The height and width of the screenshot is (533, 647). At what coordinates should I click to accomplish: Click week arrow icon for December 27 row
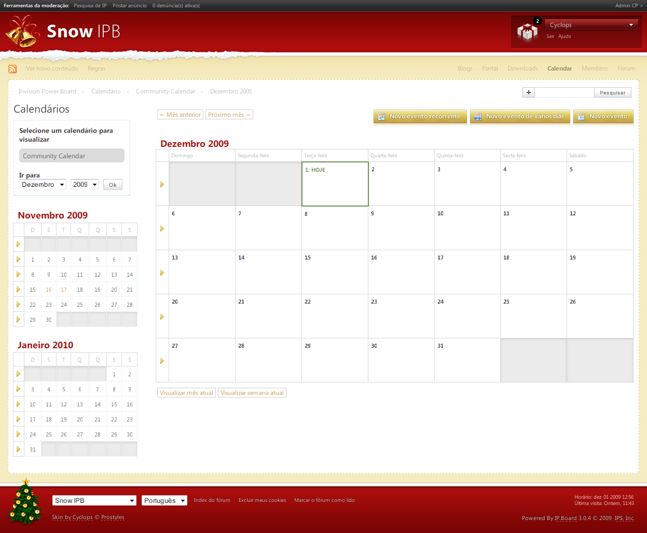162,361
